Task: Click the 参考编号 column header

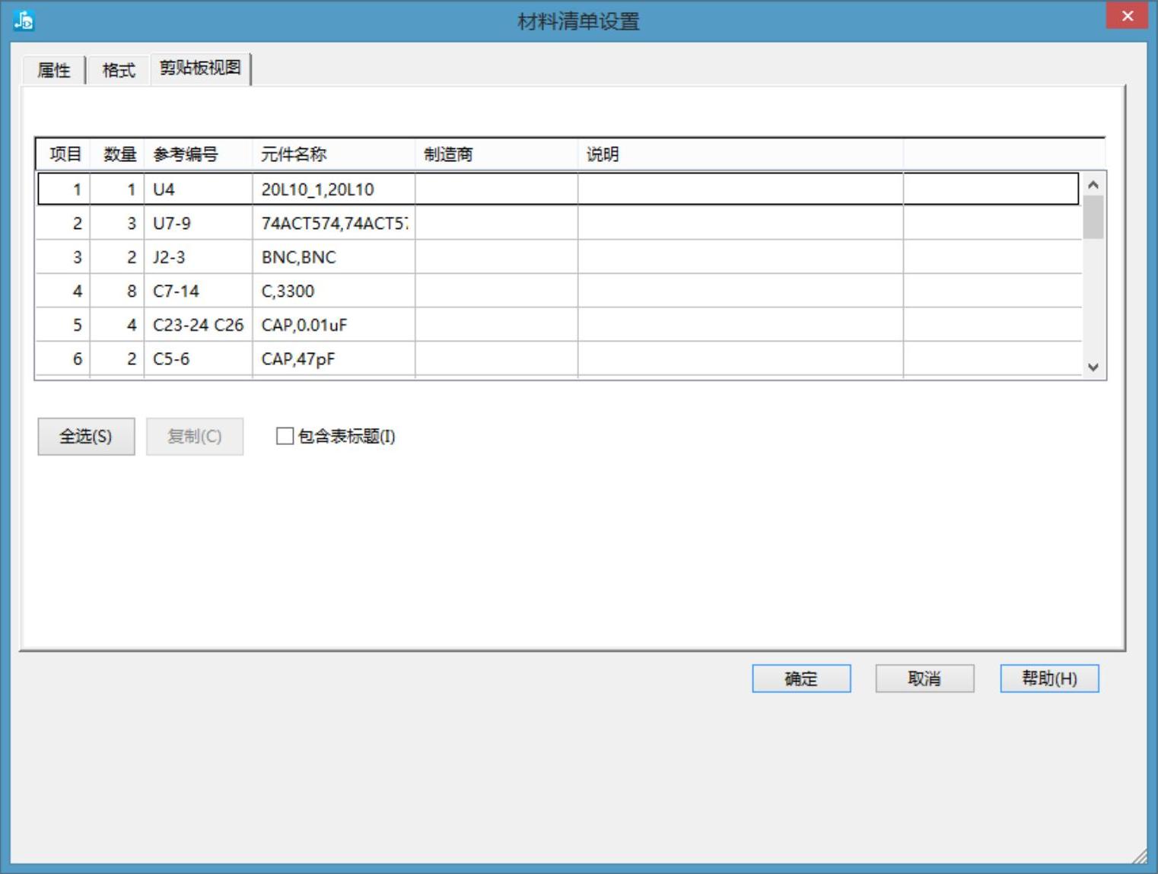Action: coord(198,154)
